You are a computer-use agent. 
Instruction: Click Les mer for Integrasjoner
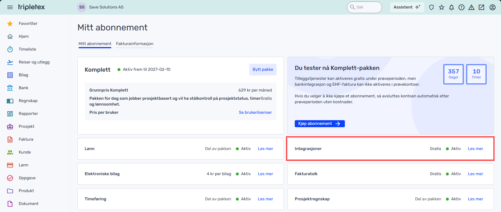click(x=475, y=149)
